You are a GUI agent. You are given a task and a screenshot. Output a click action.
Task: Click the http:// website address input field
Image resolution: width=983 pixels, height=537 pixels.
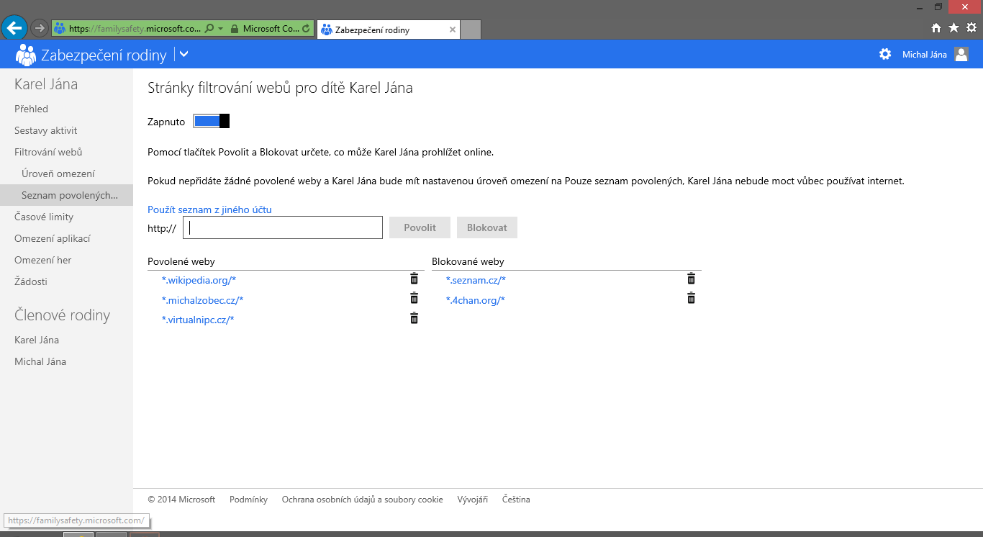(x=283, y=227)
